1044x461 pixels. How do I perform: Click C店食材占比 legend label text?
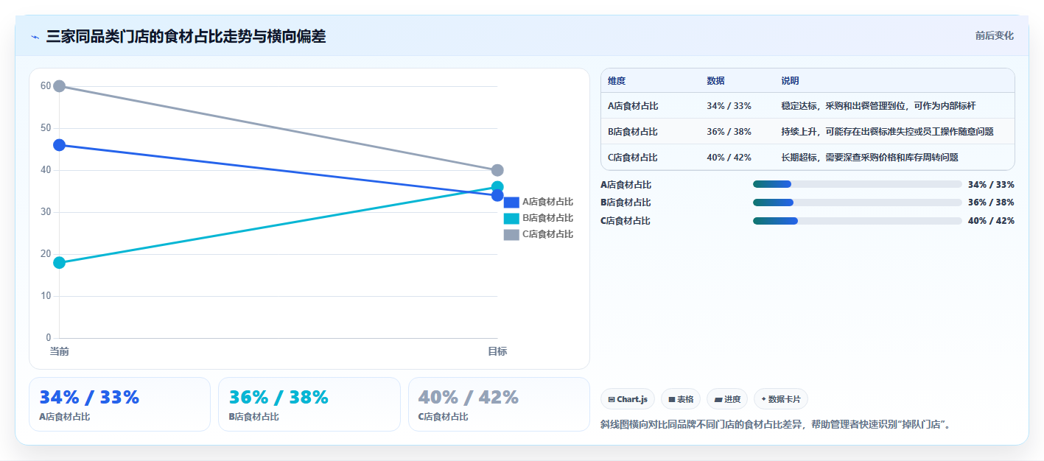click(547, 234)
